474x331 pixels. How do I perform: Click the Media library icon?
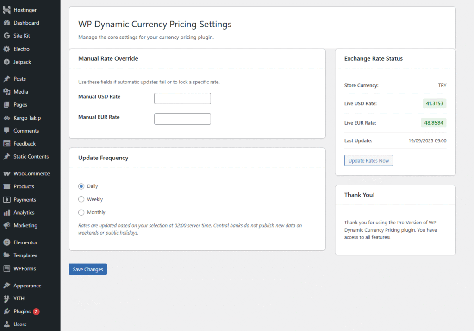click(x=6, y=92)
